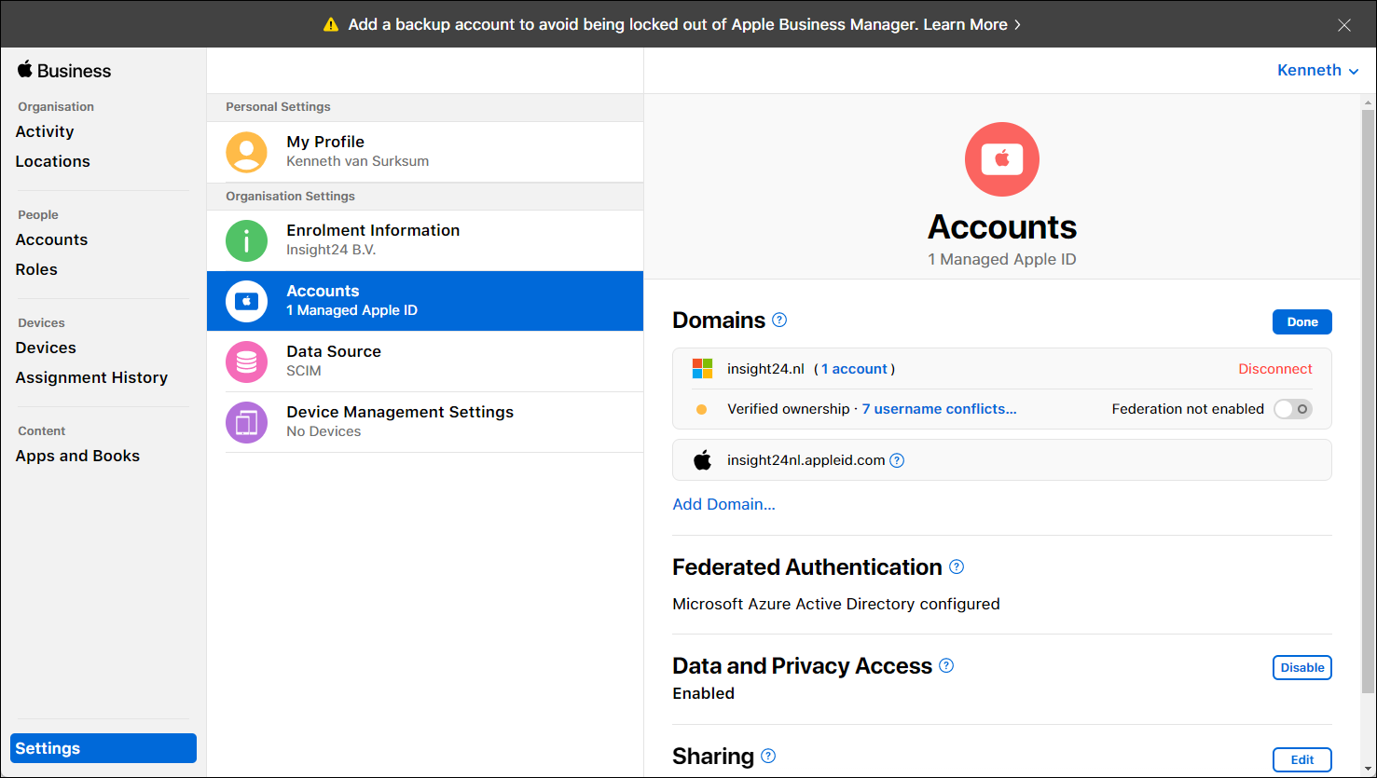Click the purple Device Management Settings icon
Screen dimensions: 1377x778
tap(246, 422)
